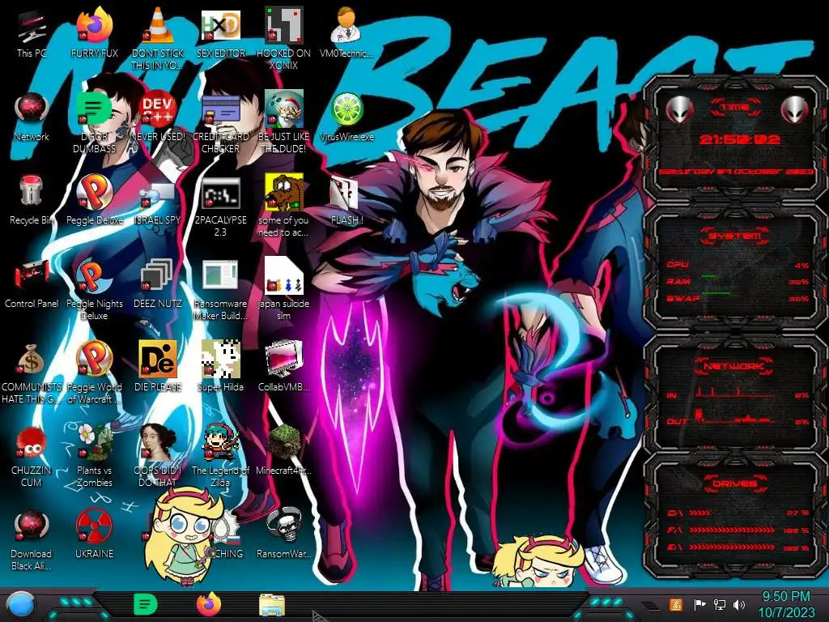Open the Ransomware Maker Build shortcut
This screenshot has width=829, height=622.
click(x=220, y=289)
